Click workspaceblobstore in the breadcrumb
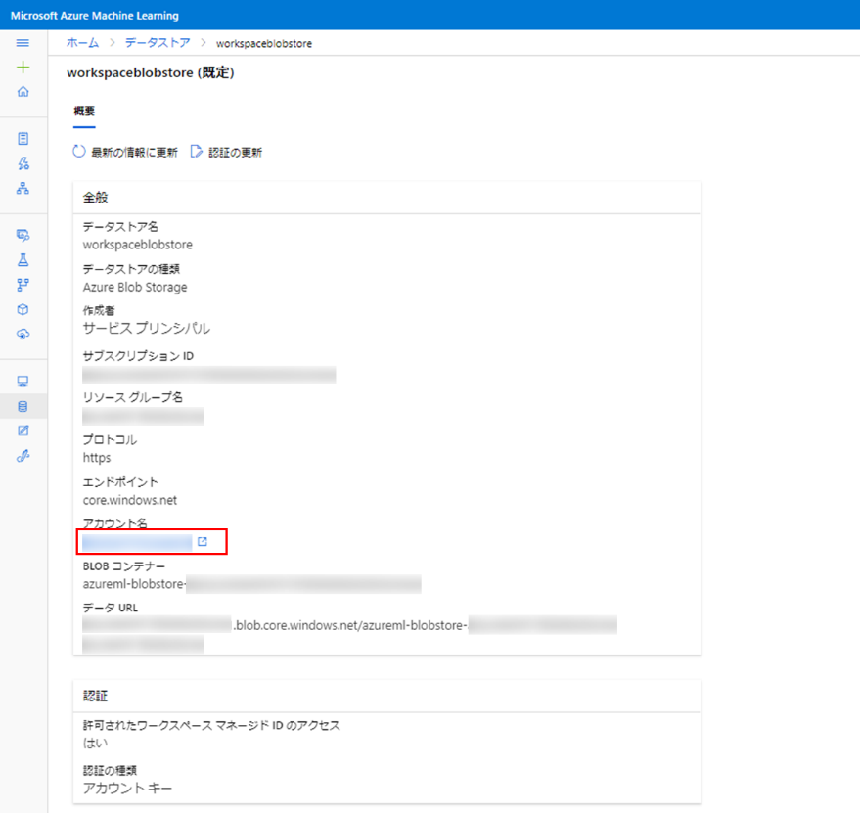 264,43
